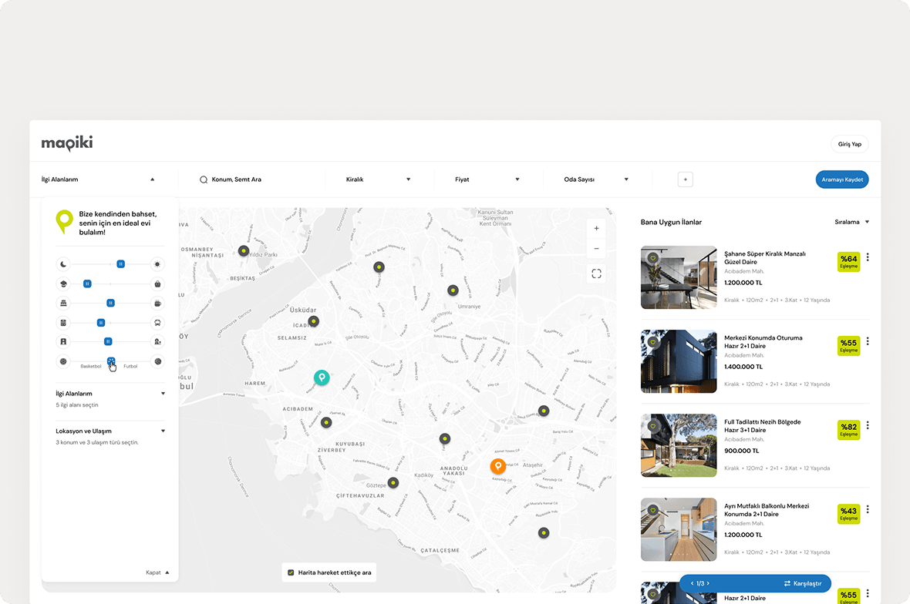
Task: Select the bus icon on the transport slider
Action: click(157, 322)
